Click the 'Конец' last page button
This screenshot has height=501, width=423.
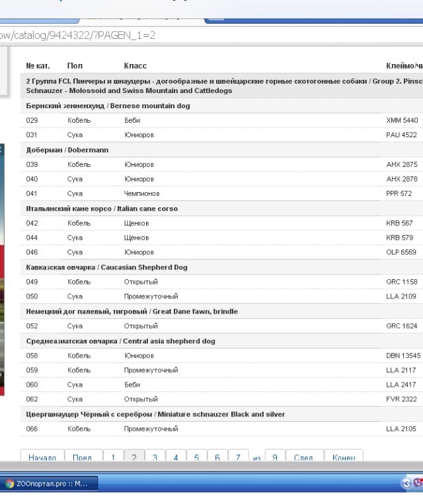point(344,457)
